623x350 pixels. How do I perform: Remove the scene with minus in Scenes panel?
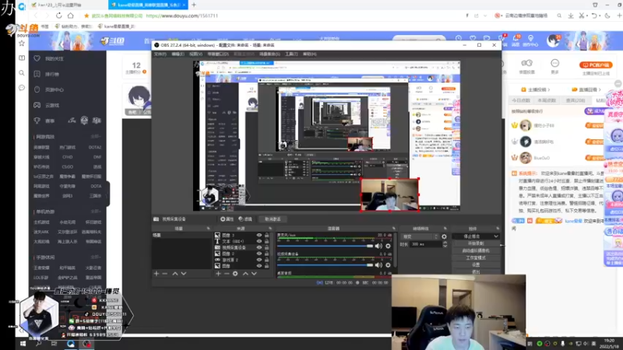tap(165, 274)
